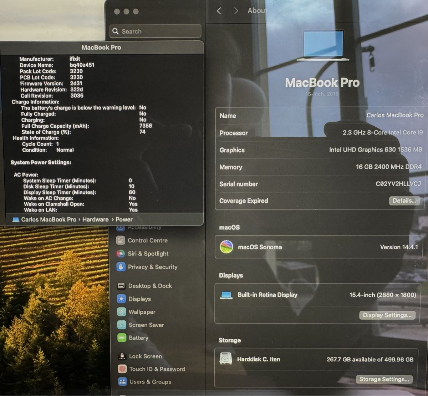
Task: Click System Power Settings heading
Action: coord(41,162)
